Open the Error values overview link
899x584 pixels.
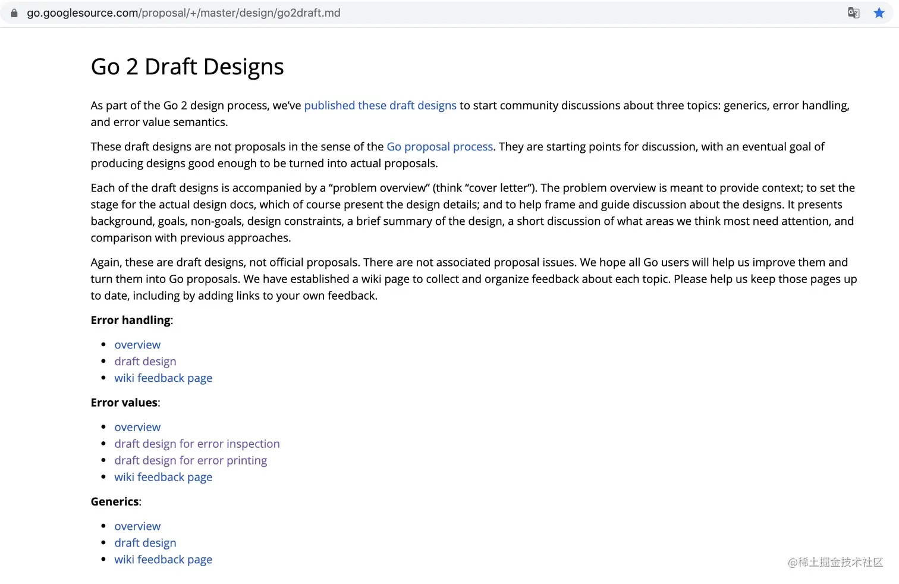137,428
